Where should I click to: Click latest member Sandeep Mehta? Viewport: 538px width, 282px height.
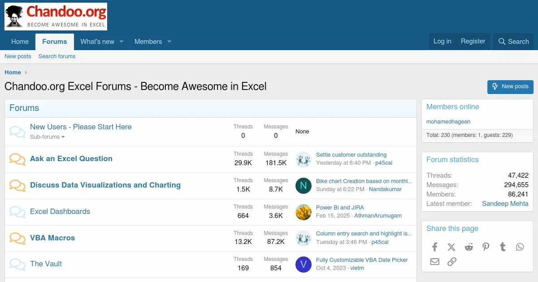[x=505, y=204]
